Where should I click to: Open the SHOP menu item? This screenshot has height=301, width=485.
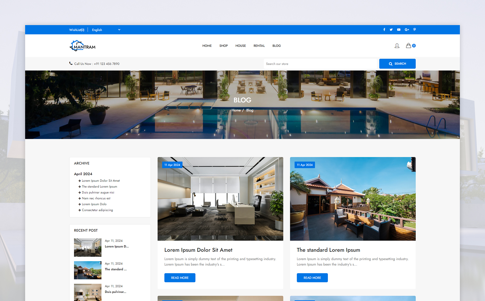(x=224, y=46)
